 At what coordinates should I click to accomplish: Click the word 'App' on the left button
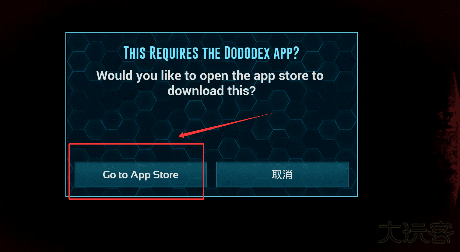pyautogui.click(x=140, y=175)
